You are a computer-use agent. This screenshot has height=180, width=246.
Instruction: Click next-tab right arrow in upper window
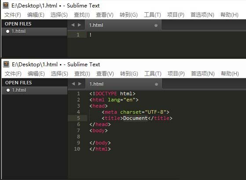tap(79, 25)
